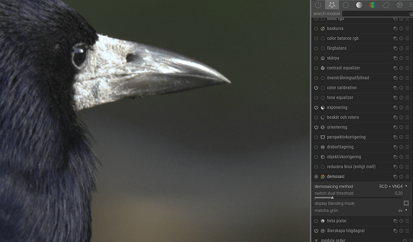Show the color module group (rainbow circle tab)

(372, 5)
